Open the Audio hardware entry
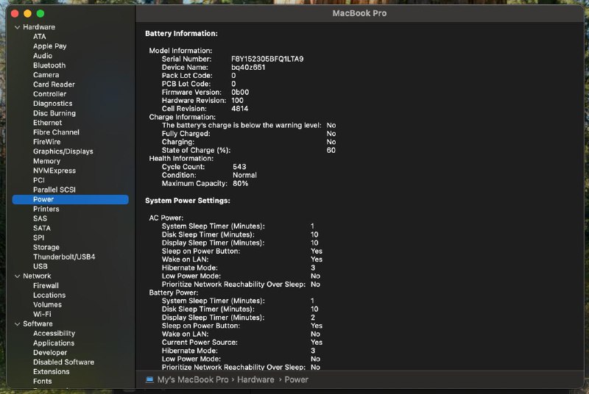The image size is (589, 394). point(43,56)
